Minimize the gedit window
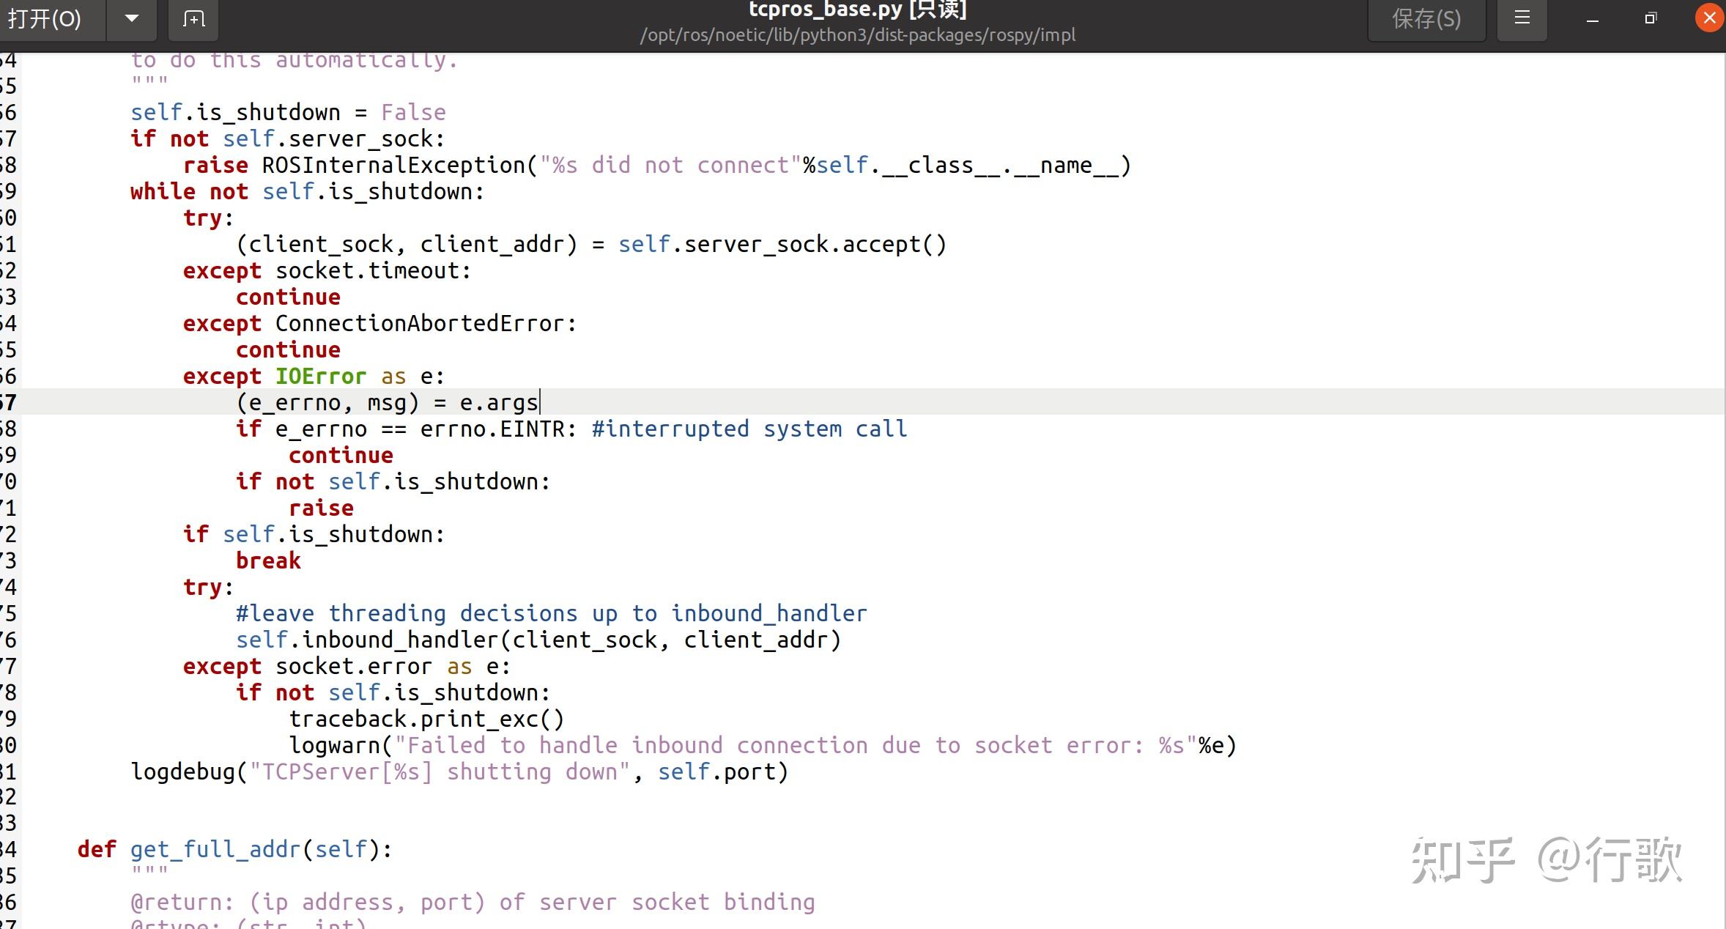 click(1591, 19)
